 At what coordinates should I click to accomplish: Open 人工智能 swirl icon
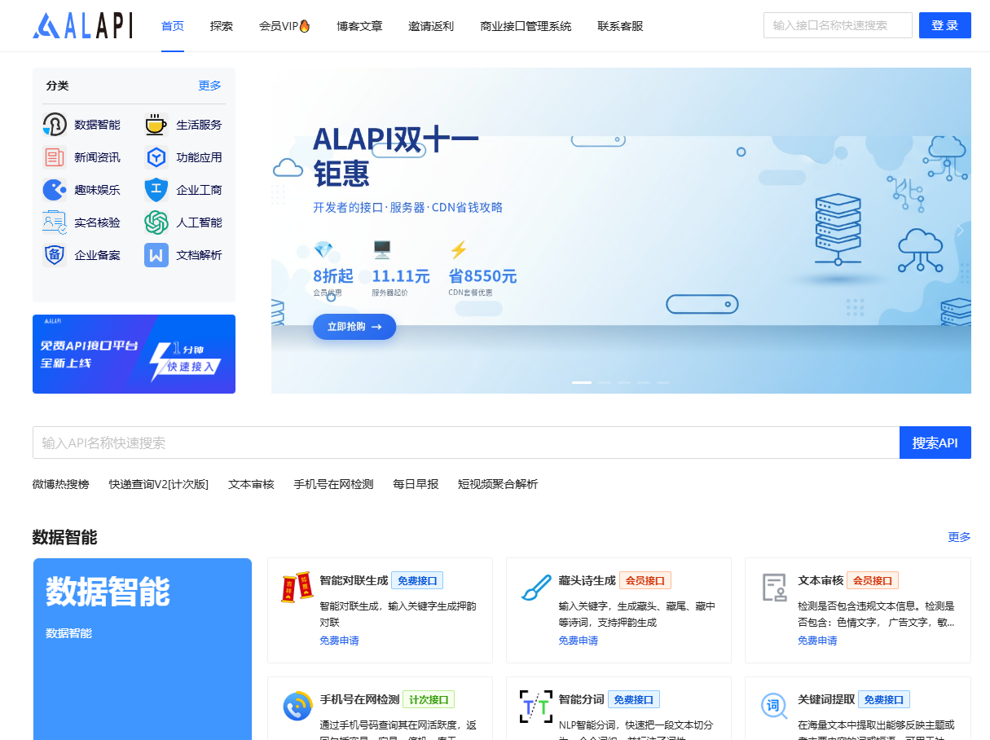tap(156, 222)
